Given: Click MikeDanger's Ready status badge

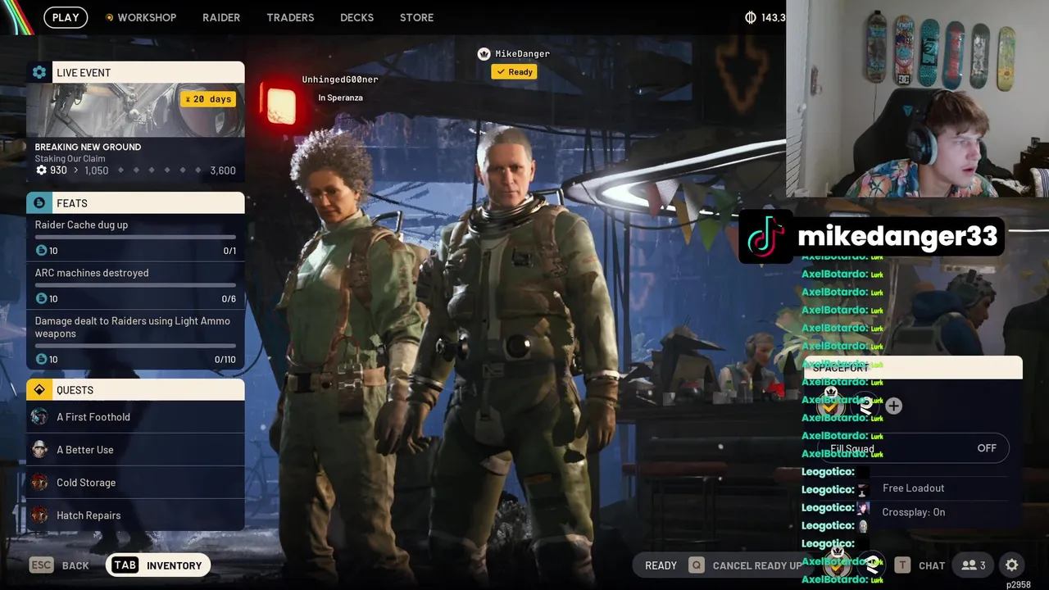Looking at the screenshot, I should tap(514, 72).
